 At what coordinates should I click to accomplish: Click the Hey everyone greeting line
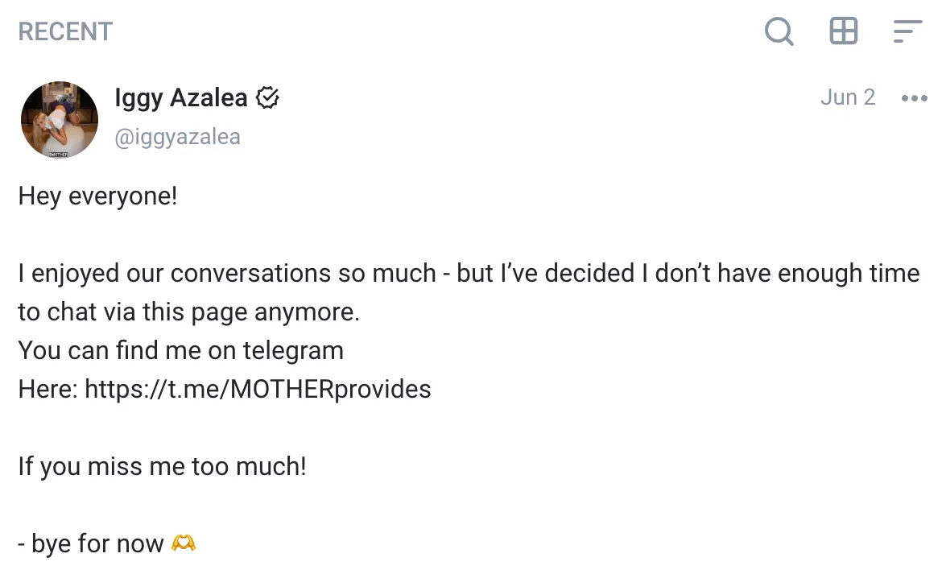click(x=97, y=195)
